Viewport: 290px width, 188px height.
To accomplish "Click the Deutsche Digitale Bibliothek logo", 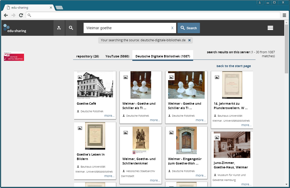I will coord(14,56).
